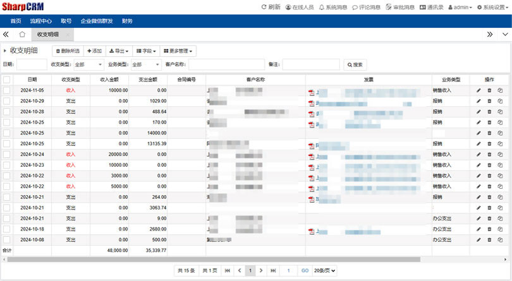Click the 添加 add button
The height and width of the screenshot is (281, 512).
point(94,51)
